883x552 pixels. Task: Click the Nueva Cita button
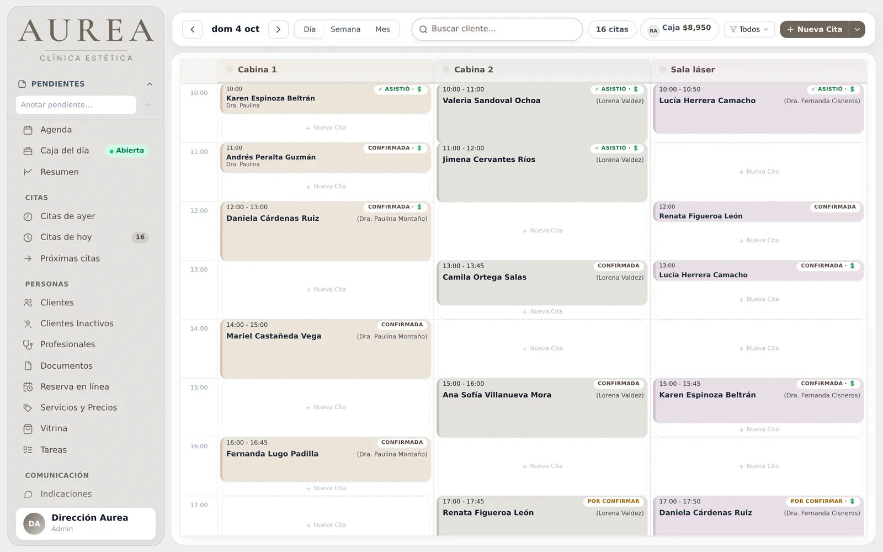815,29
